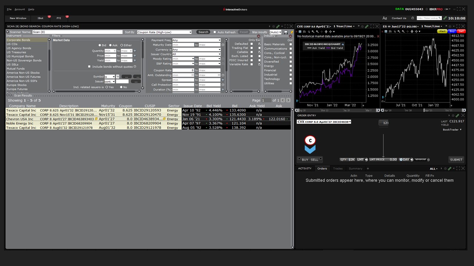Viewport: 474px width, 266px height.
Task: Select the Either radio button in Market Data
Action: 122,45
